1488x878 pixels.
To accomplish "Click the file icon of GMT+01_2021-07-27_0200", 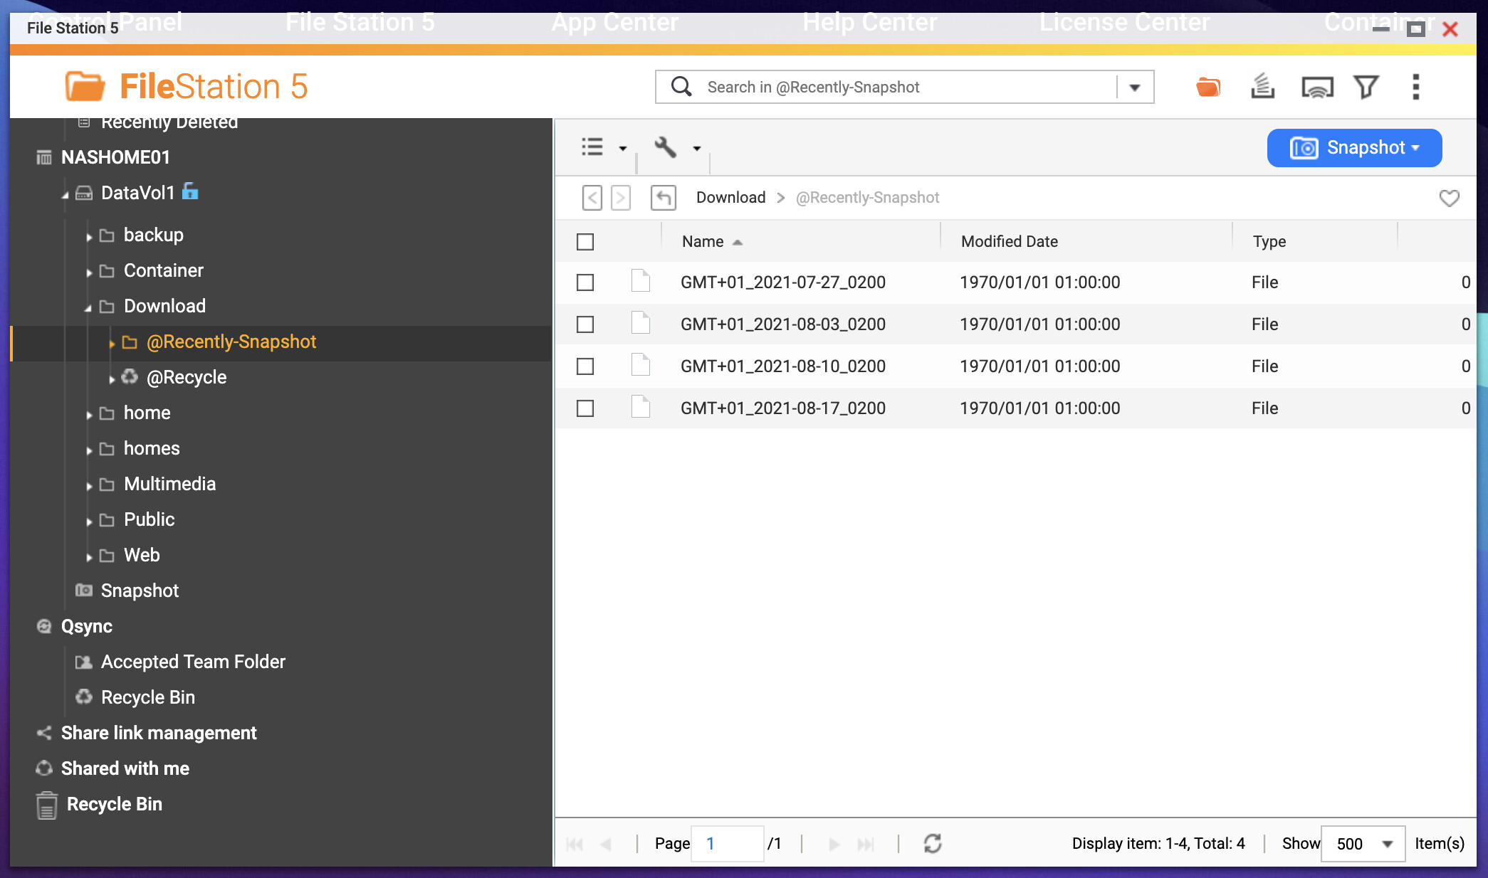I will 641,281.
